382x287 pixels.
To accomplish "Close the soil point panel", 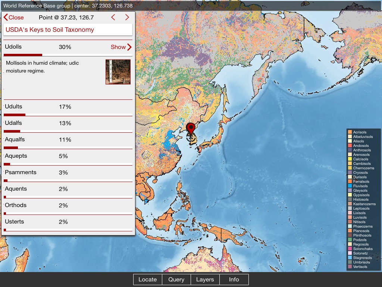I will [14, 18].
